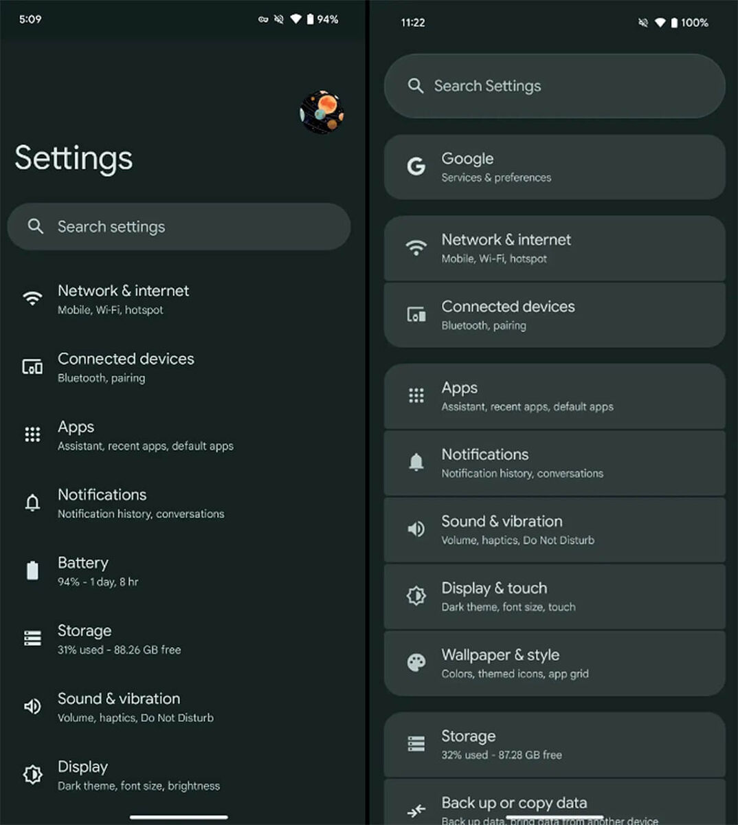Viewport: 738px width, 825px height.
Task: Focus the capitalized 'Search Settings' field
Action: coord(555,86)
